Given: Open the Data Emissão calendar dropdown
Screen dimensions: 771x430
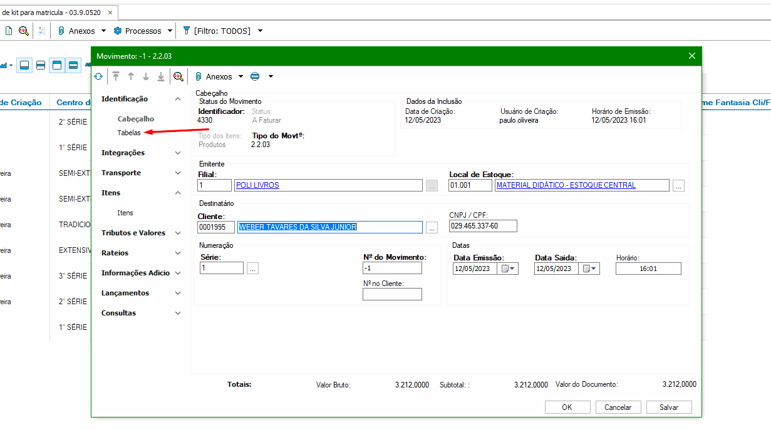Looking at the screenshot, I should pos(508,269).
